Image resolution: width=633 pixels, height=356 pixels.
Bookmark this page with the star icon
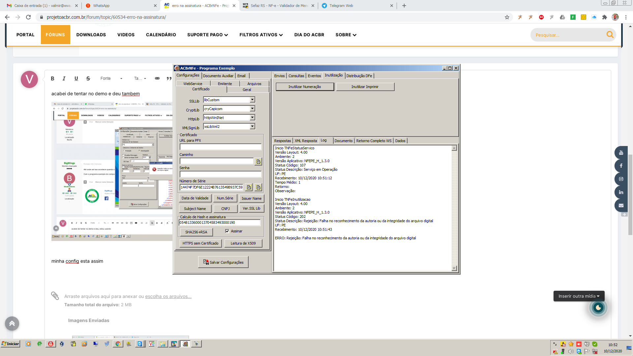pyautogui.click(x=507, y=17)
